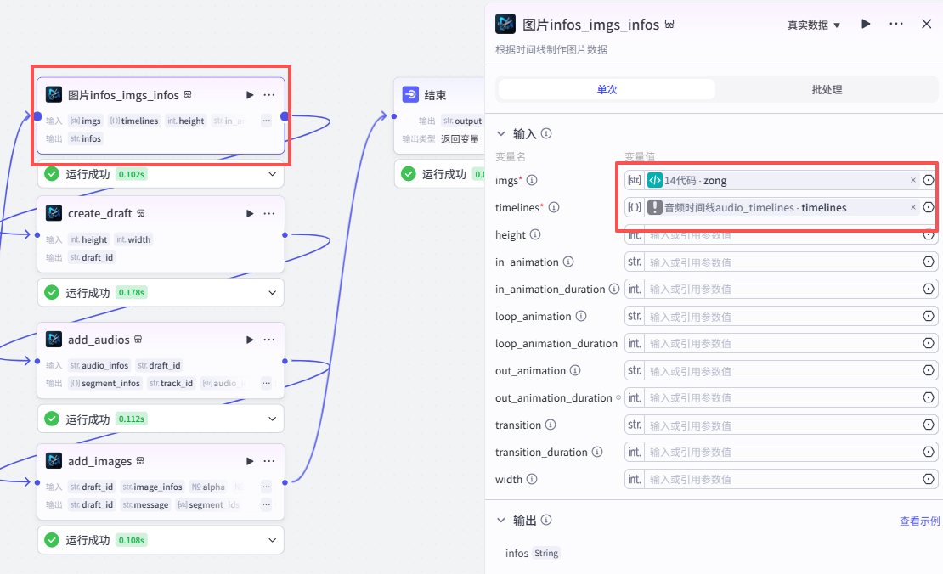Screen dimensions: 943x574
Task: Open reference picker for timelines field
Action: (x=929, y=207)
